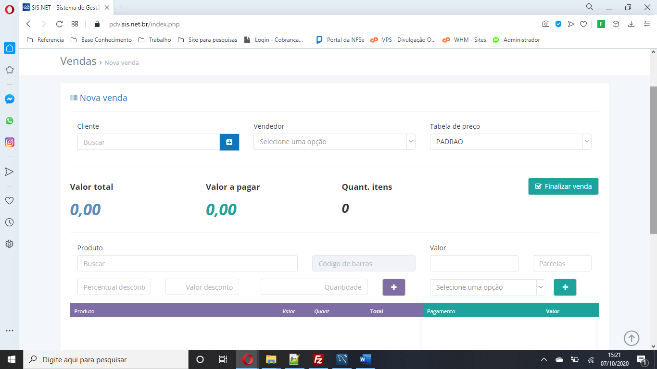Add page to bookmarks heart icon
Screen dimensions: 657x369
(583, 24)
